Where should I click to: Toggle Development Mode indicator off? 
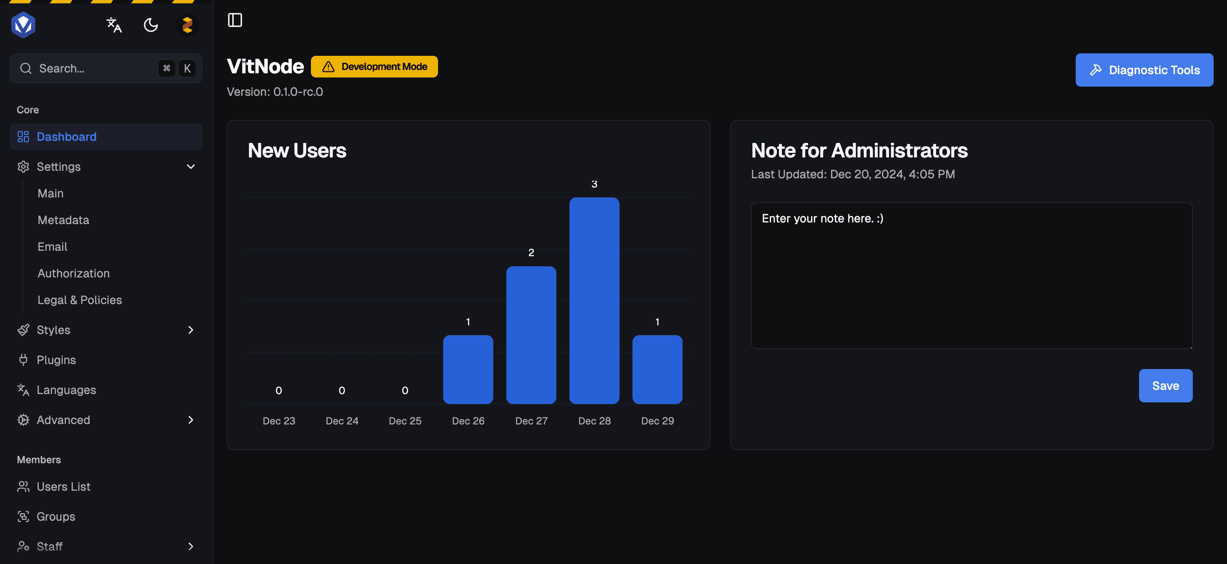point(374,66)
